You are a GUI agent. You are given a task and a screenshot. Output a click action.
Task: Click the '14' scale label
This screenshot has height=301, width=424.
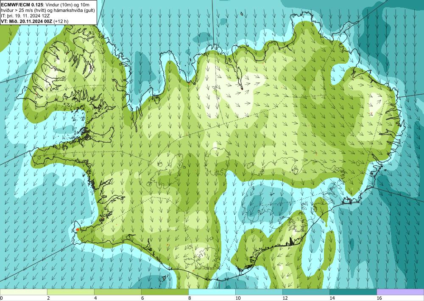pos(332,298)
